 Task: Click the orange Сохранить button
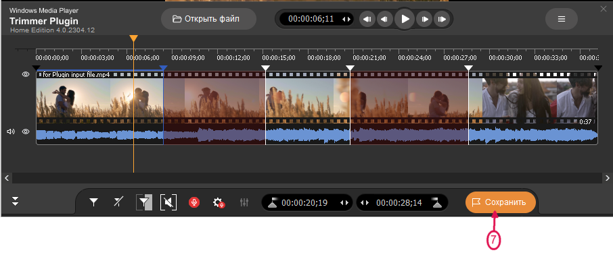[501, 202]
